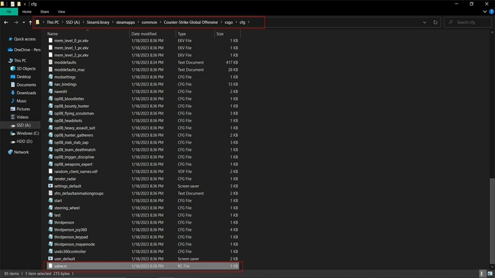Click the Back navigation arrow

click(x=6, y=22)
